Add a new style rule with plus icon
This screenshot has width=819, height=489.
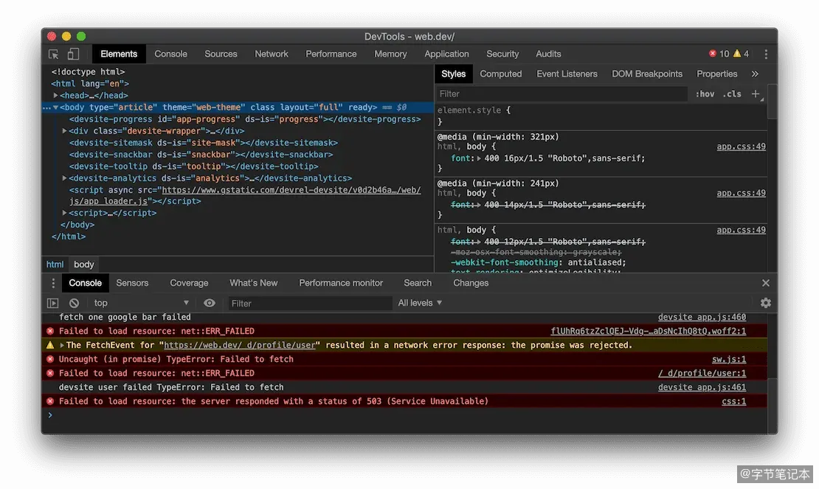756,94
